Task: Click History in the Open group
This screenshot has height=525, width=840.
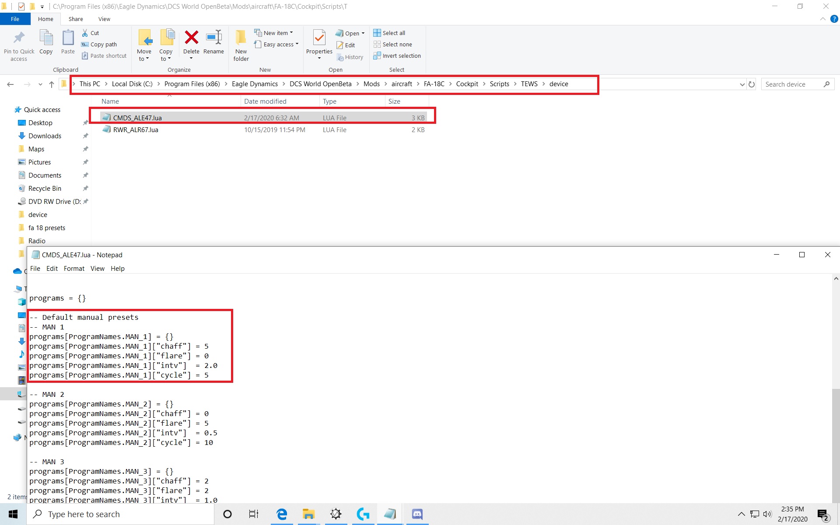Action: [x=350, y=57]
